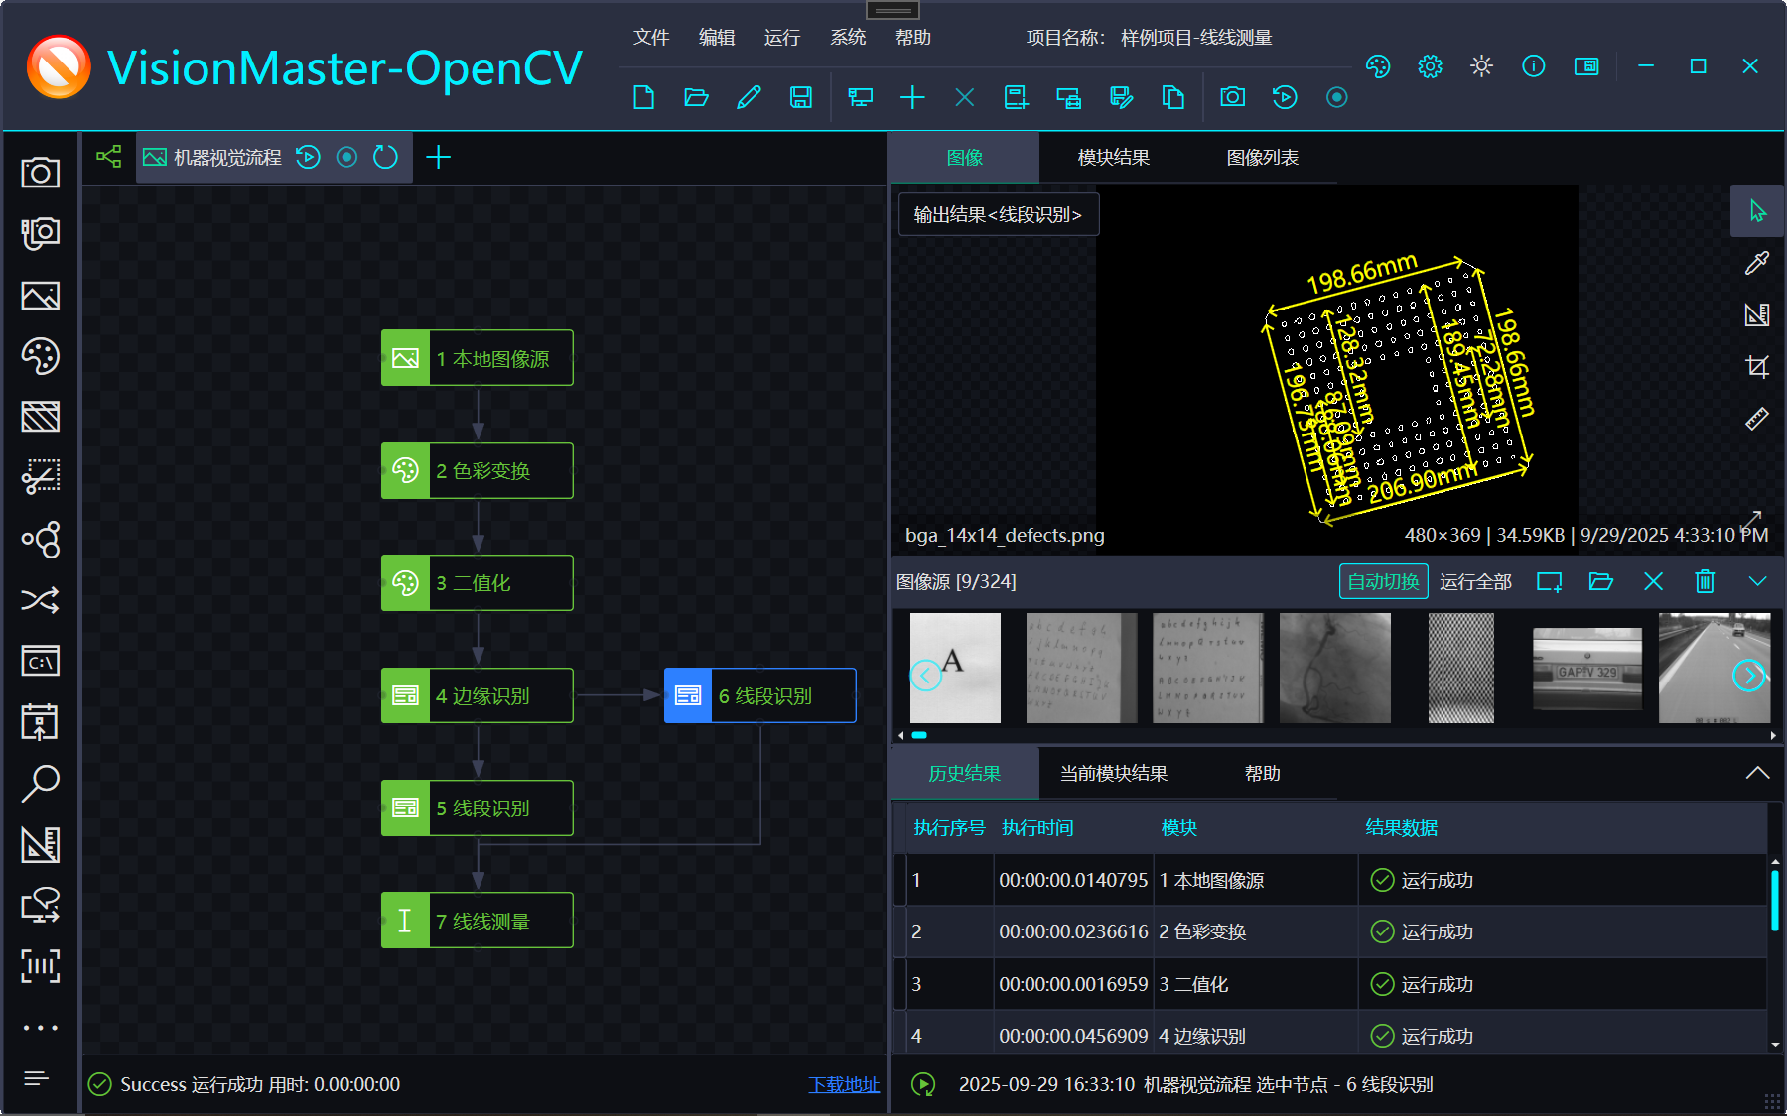Viewport: 1787px width, 1116px height.
Task: Select the pointer arrow tool in image panel
Action: tap(1757, 211)
